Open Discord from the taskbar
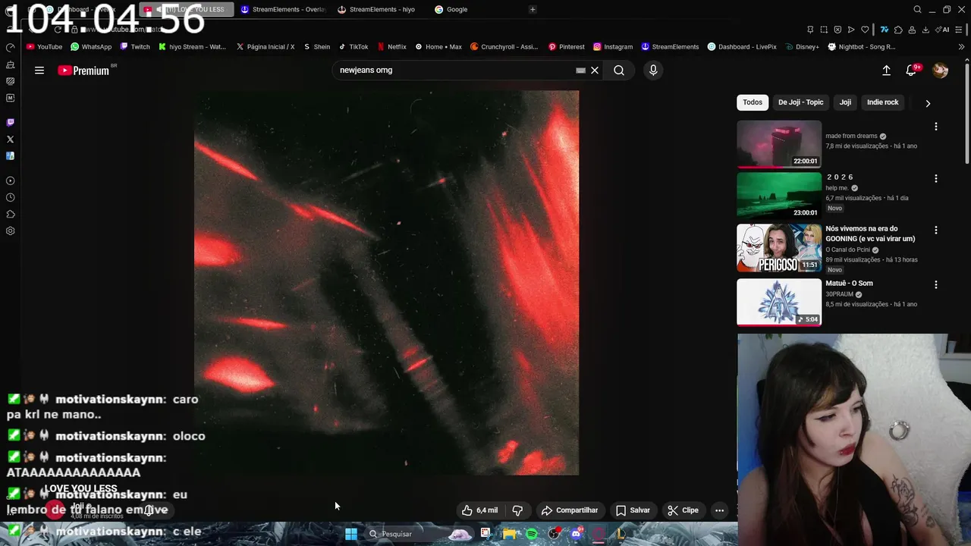Viewport: 971px width, 546px height. pyautogui.click(x=577, y=534)
